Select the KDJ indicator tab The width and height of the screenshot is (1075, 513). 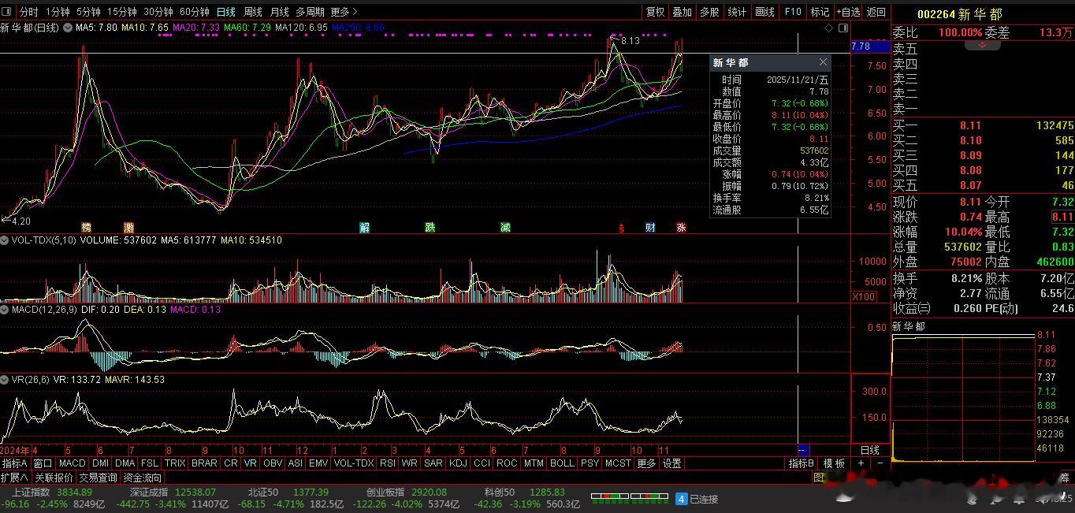pyautogui.click(x=457, y=463)
